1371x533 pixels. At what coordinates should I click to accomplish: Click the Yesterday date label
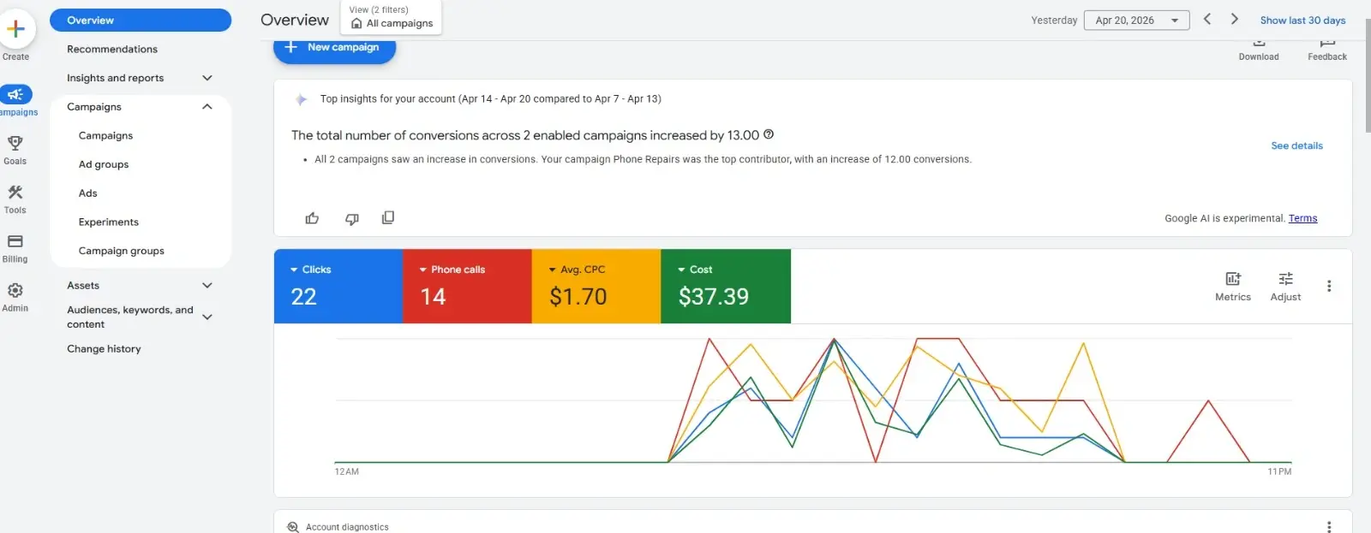pos(1054,21)
